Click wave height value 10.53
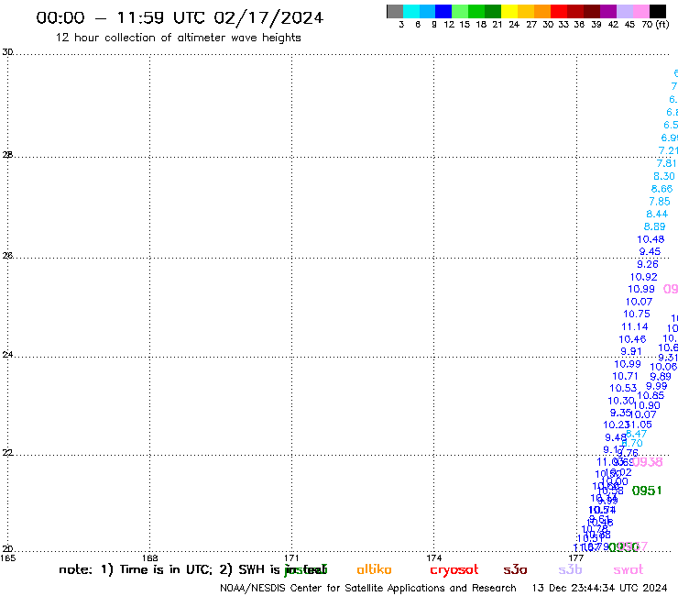The height and width of the screenshot is (596, 678). tap(624, 388)
